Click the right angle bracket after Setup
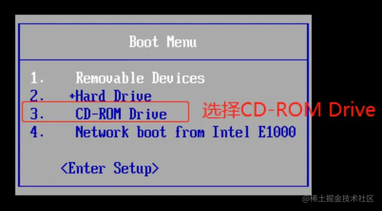Viewport: 382px width, 211px height. pos(155,168)
